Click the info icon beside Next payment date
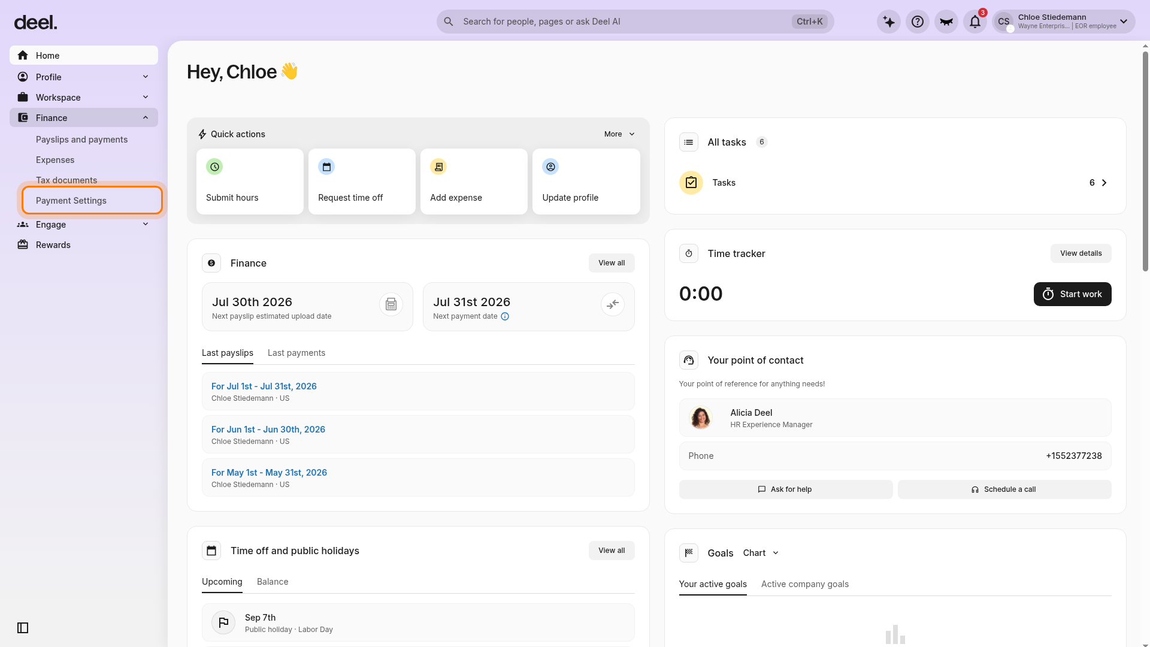The image size is (1150, 647). (x=505, y=316)
